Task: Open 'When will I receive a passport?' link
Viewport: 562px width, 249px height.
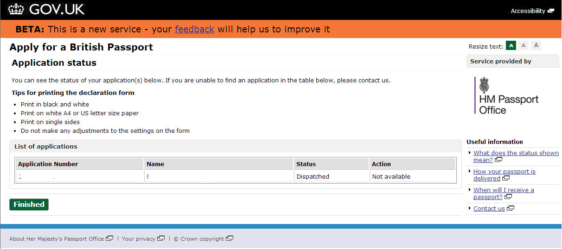Action: pos(503,190)
